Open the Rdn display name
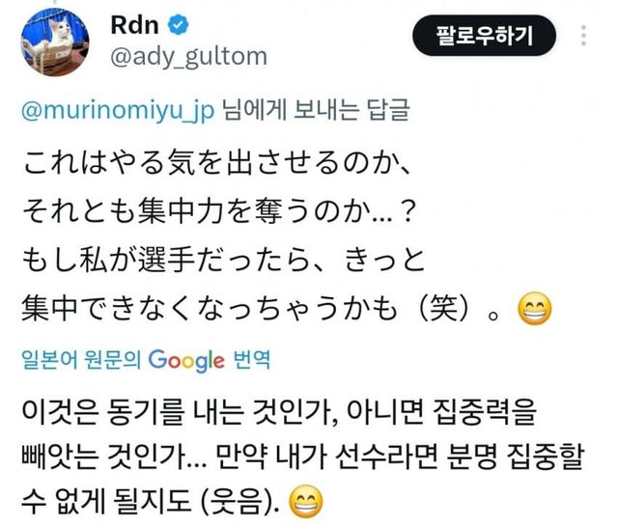This screenshot has height=526, width=618. (x=134, y=25)
